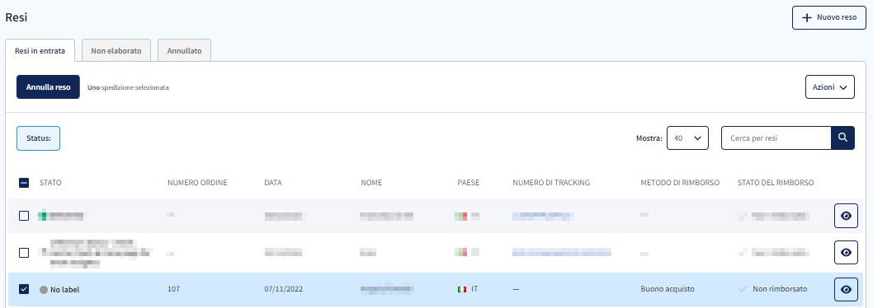Switch to the Non elaborato tab
This screenshot has width=873, height=308.
(116, 51)
